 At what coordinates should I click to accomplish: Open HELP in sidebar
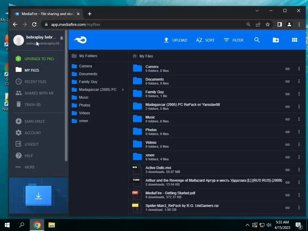coord(24,156)
